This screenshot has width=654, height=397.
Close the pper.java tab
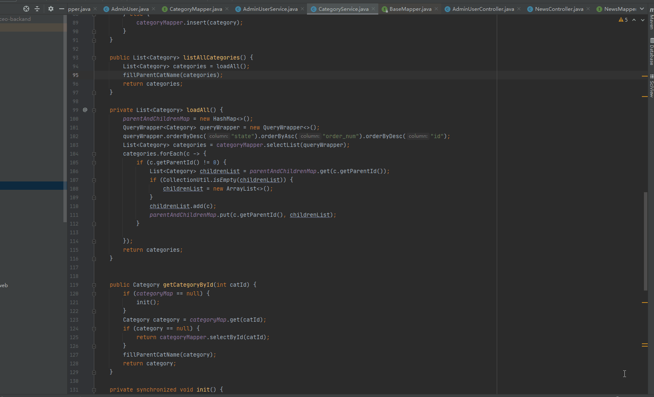click(x=95, y=9)
